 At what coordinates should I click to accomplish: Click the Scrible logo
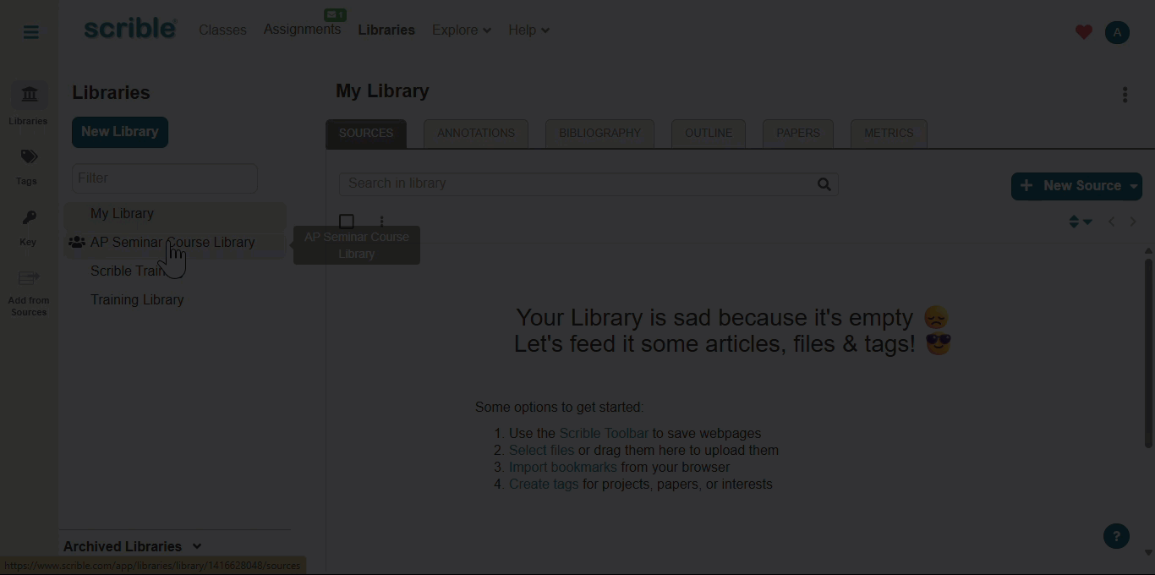coord(130,29)
